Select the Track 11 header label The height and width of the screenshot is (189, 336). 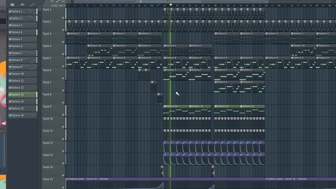(48, 131)
